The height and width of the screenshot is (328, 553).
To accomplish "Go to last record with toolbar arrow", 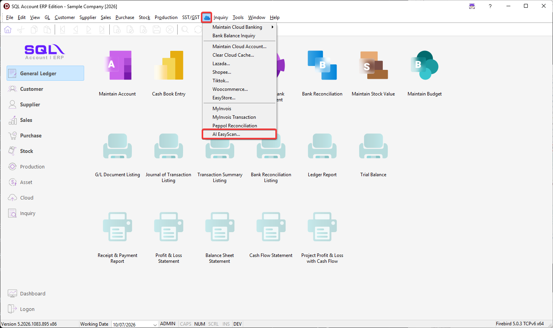I will 102,30.
